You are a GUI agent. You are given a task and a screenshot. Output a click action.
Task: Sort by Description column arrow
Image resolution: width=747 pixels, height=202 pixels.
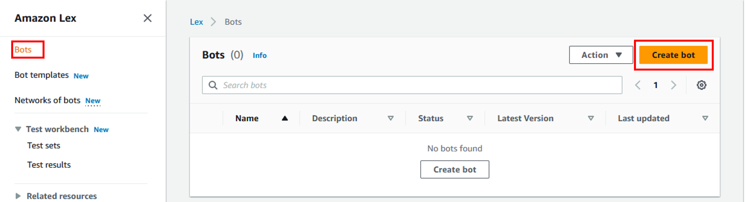(391, 118)
